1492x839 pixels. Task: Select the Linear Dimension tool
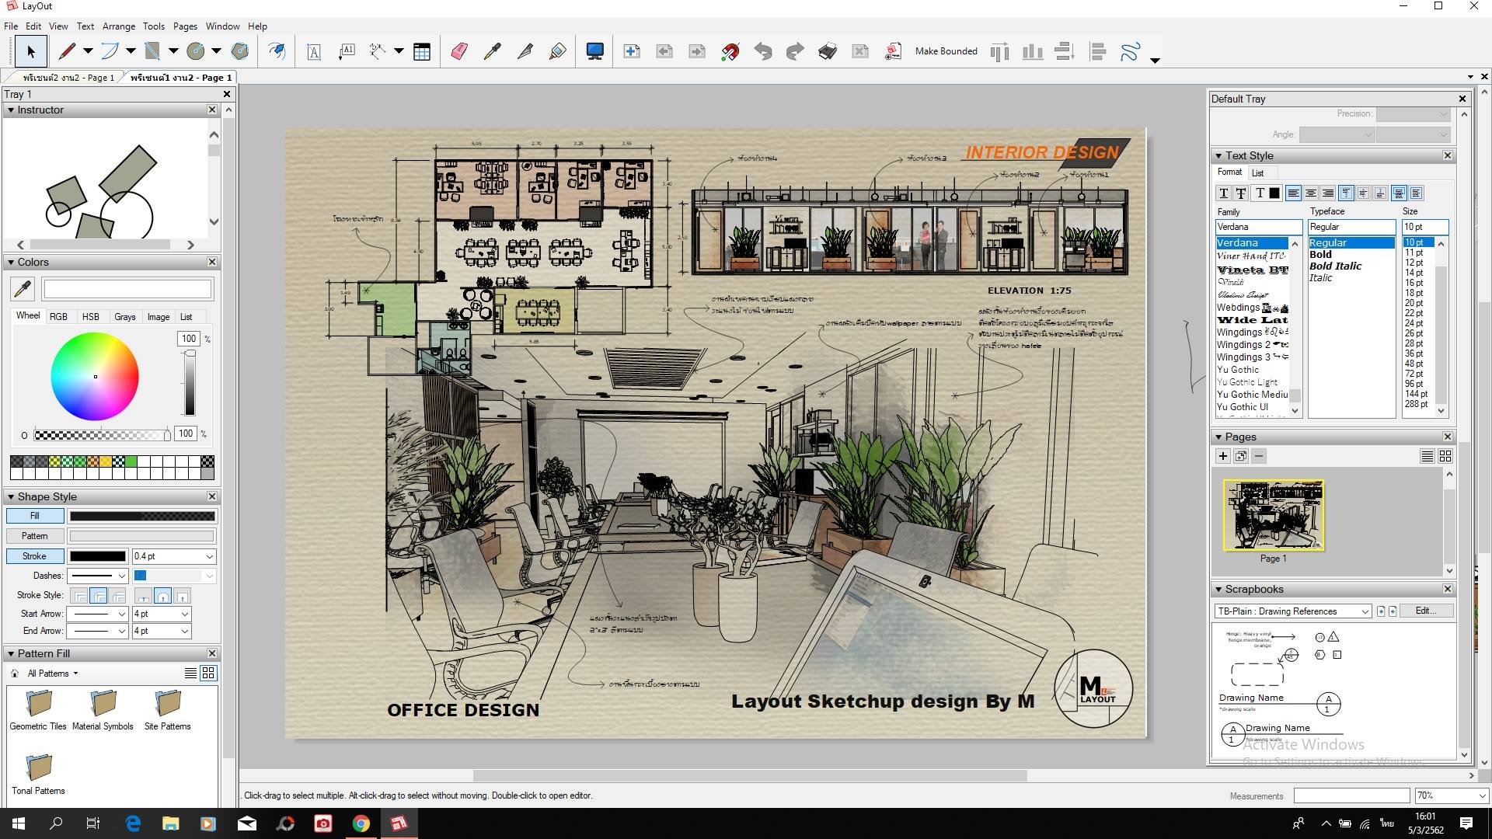(x=378, y=52)
